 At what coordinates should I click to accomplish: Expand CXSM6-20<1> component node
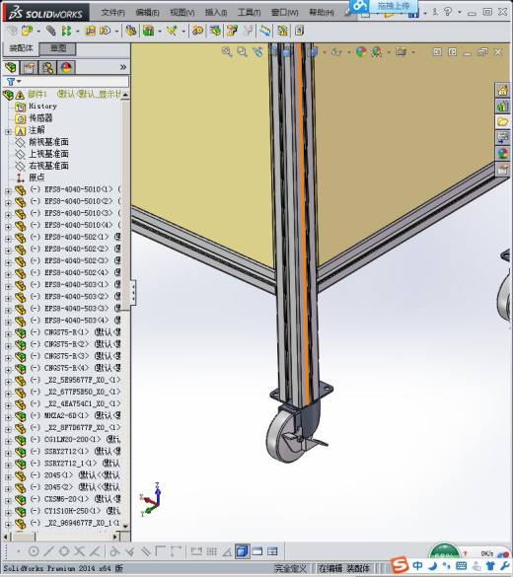pyautogui.click(x=8, y=501)
